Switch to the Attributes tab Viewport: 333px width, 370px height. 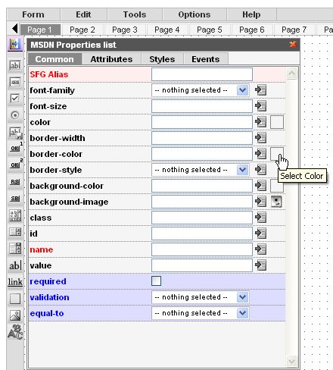pos(111,59)
